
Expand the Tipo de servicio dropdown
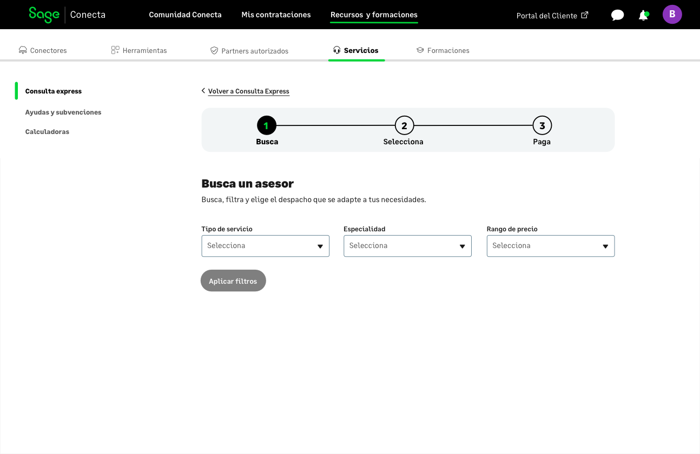coord(265,246)
